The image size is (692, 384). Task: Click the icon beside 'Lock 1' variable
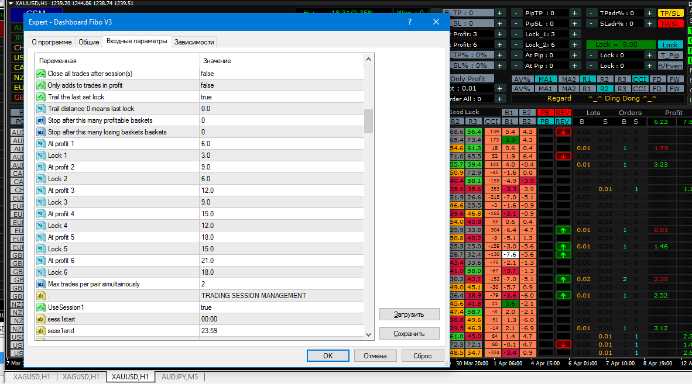(x=40, y=155)
